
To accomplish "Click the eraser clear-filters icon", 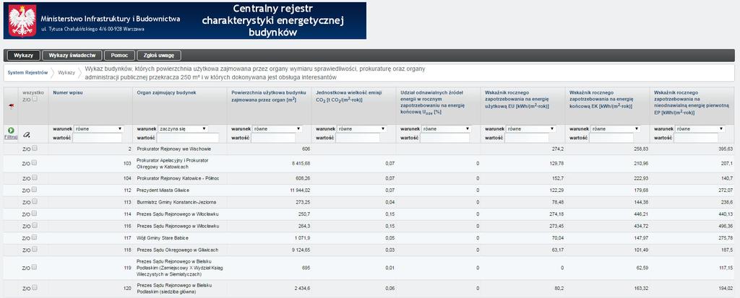I will point(27,135).
